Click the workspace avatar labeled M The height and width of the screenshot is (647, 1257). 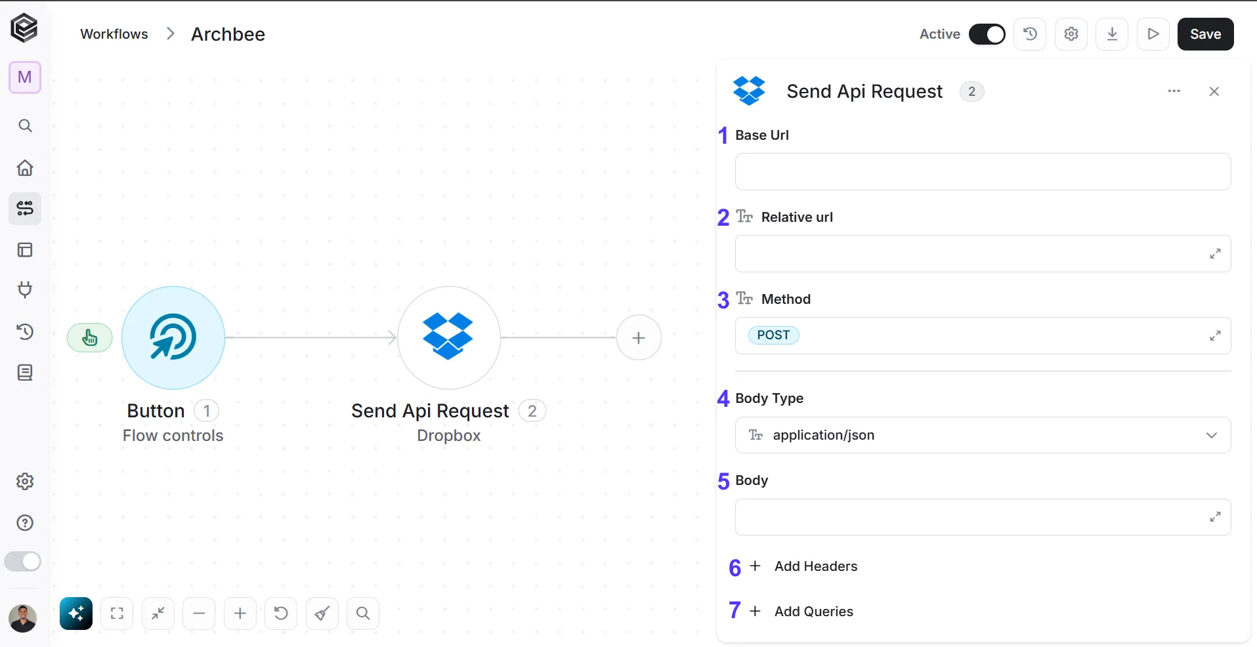[25, 77]
